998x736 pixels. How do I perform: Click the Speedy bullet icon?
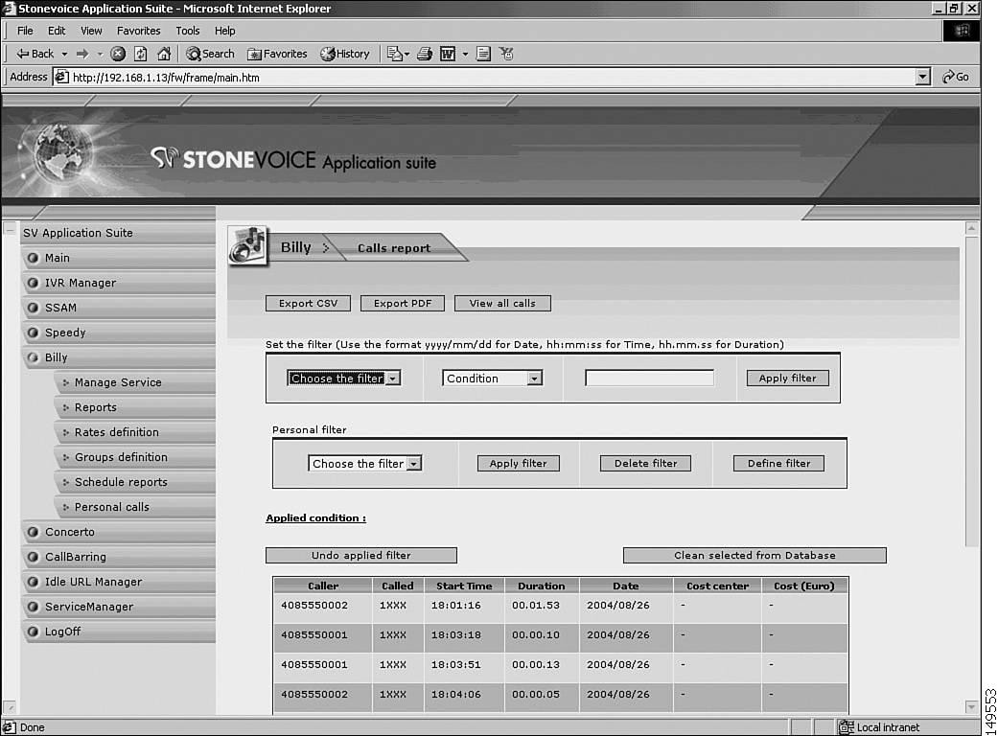click(34, 332)
